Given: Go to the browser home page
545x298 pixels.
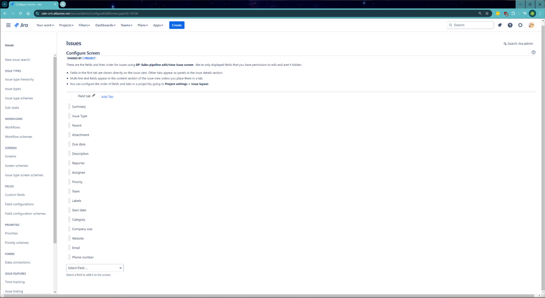Looking at the screenshot, I should [28, 14].
